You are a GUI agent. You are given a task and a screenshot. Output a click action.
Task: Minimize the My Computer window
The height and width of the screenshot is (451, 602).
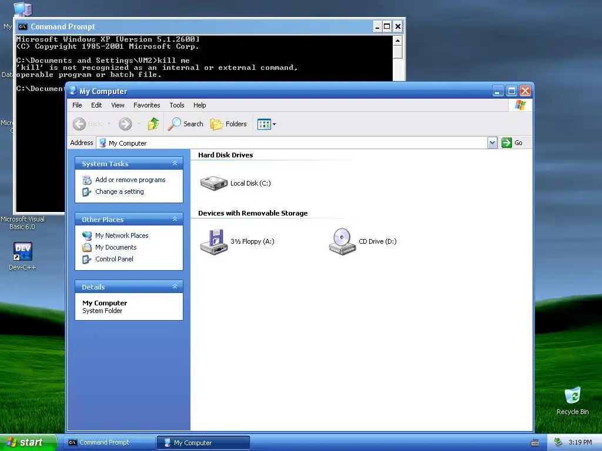(497, 91)
